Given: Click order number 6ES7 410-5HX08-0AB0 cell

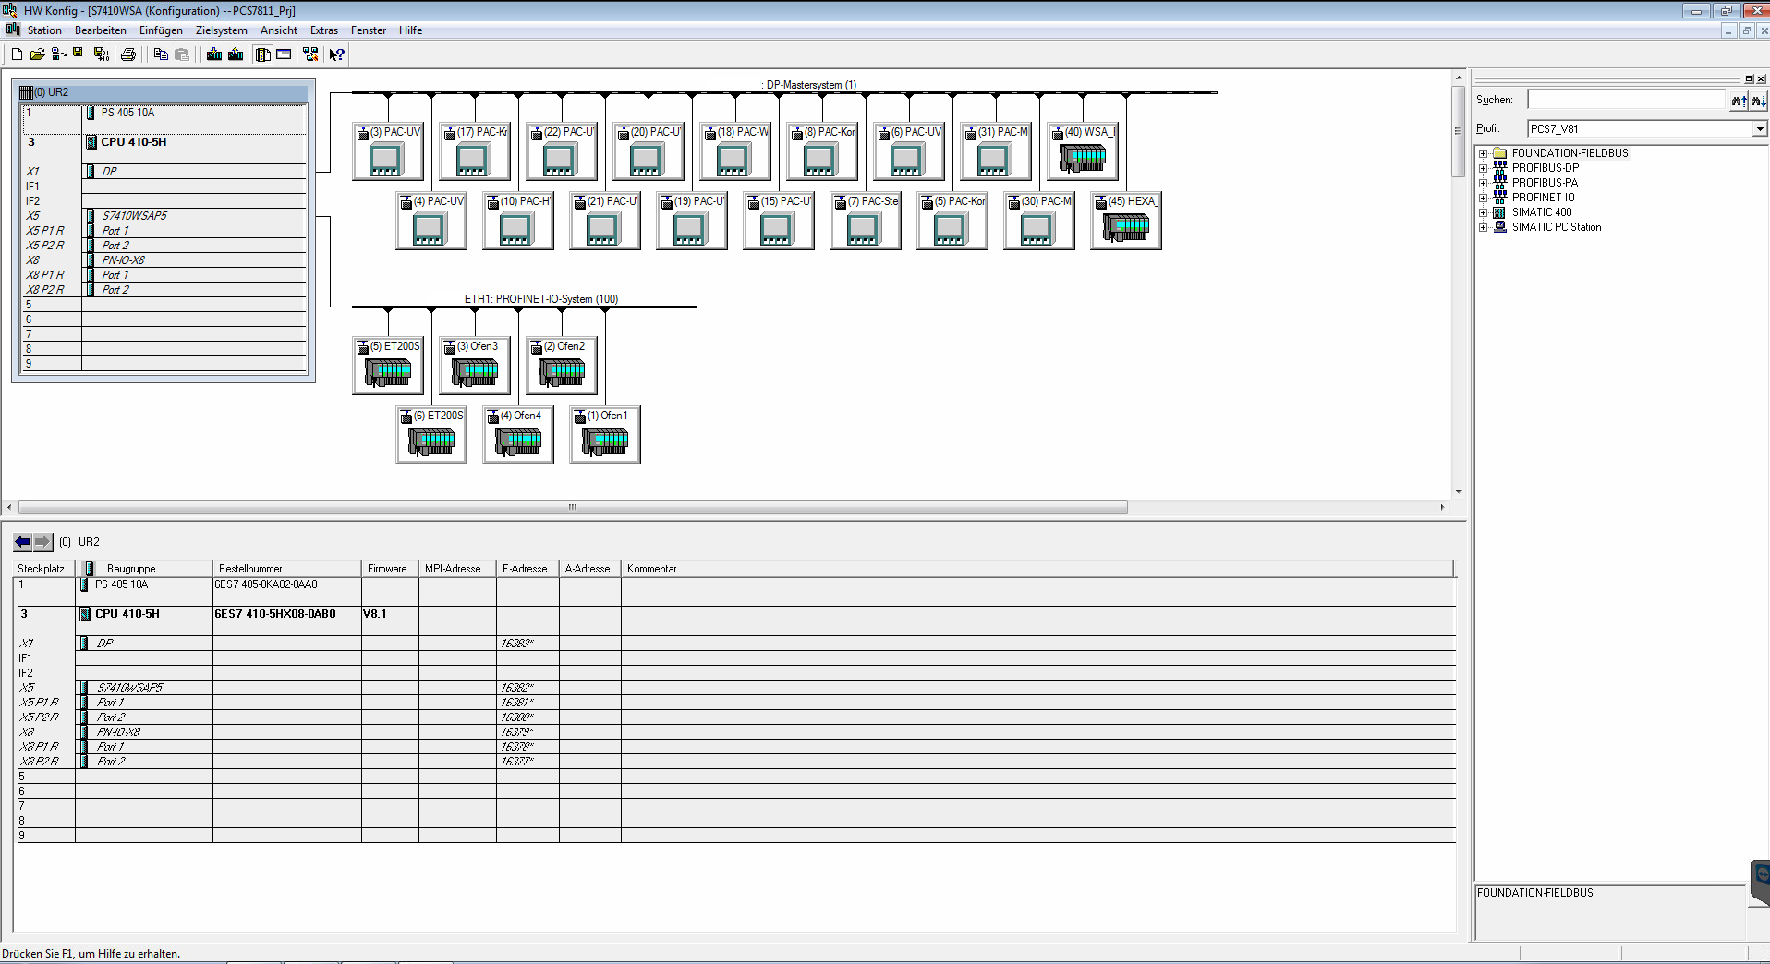Looking at the screenshot, I should [287, 614].
